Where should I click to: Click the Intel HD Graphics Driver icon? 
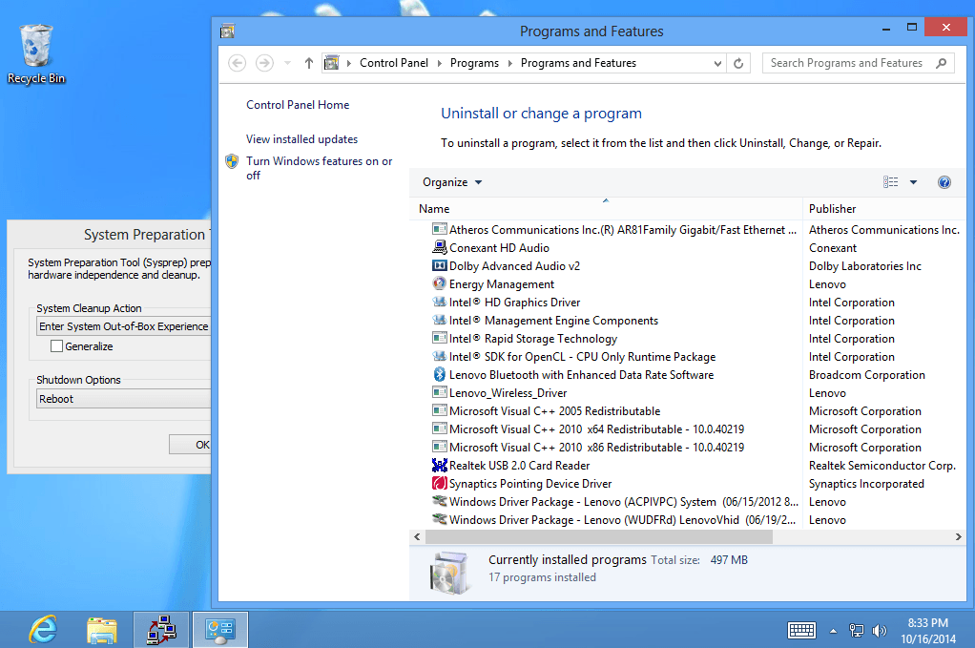pos(439,303)
